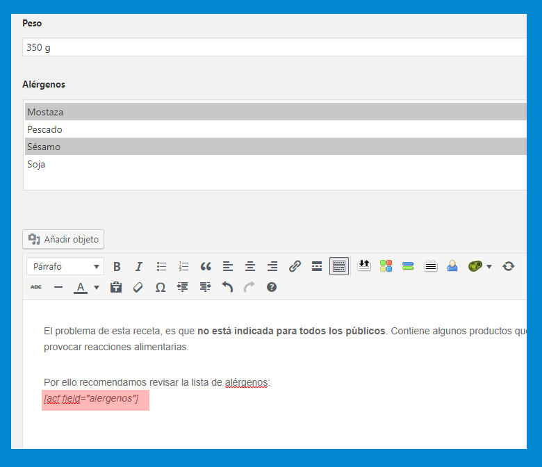The width and height of the screenshot is (542, 467).
Task: Open the special character Omega picker
Action: click(x=160, y=287)
